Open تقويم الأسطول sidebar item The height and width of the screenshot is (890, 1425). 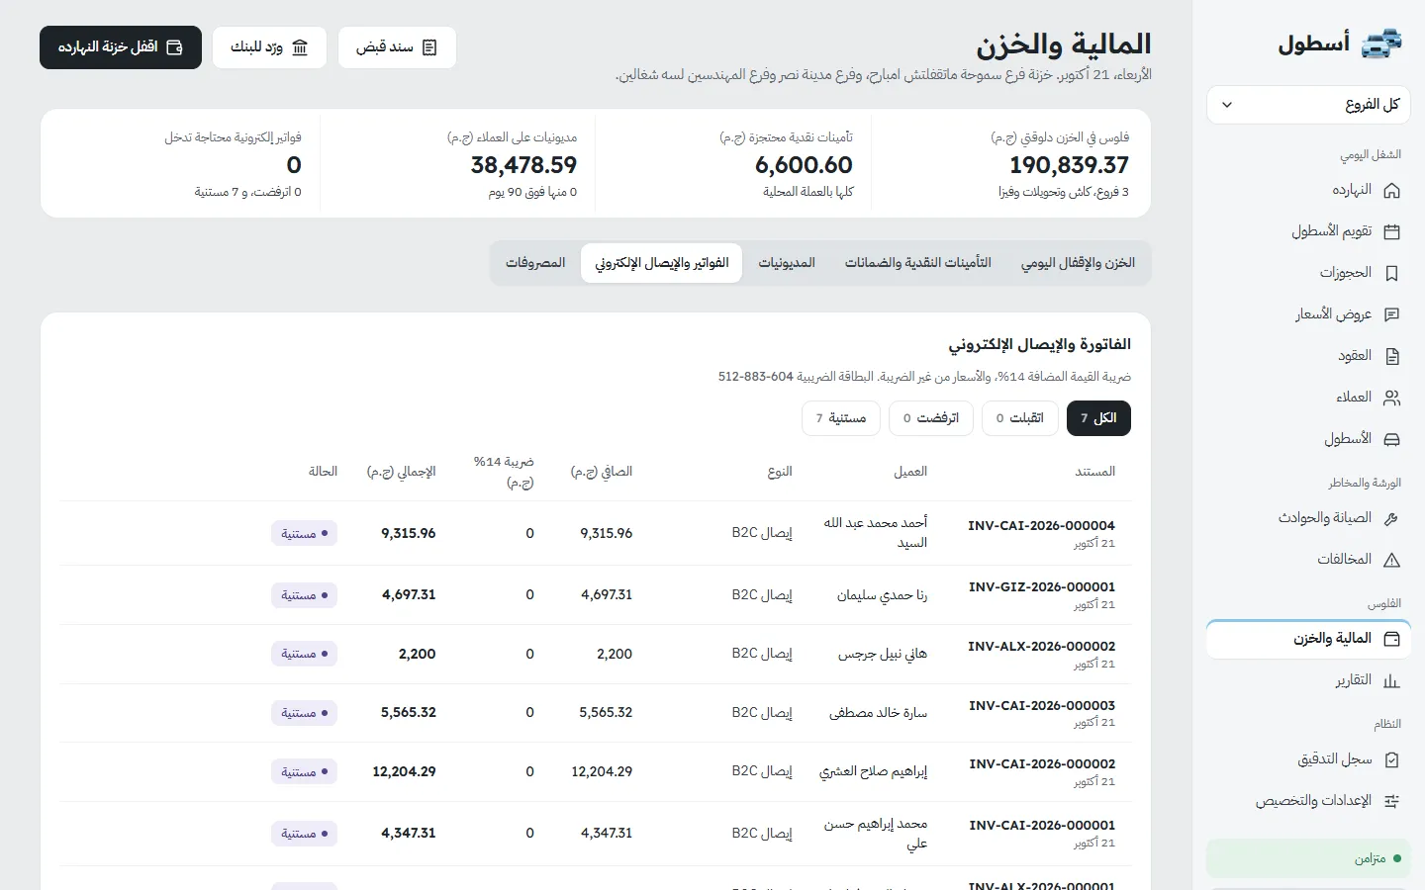(1308, 231)
